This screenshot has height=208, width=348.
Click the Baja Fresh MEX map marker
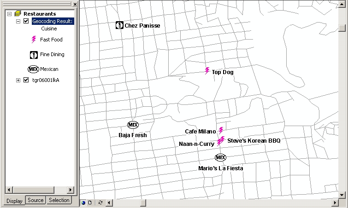133,125
